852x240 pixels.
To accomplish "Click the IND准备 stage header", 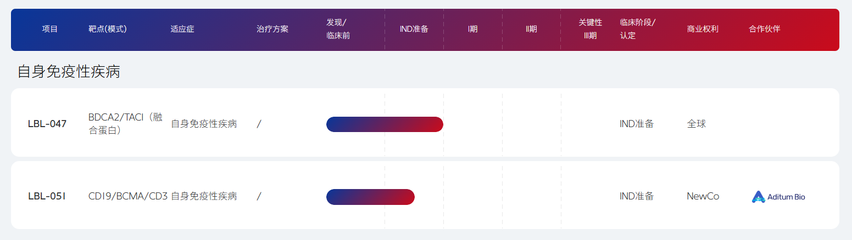I will click(x=414, y=29).
